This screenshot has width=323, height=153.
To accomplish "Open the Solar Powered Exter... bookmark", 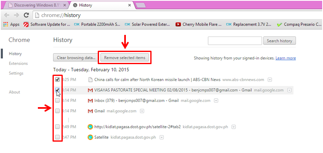I will pos(147,24).
